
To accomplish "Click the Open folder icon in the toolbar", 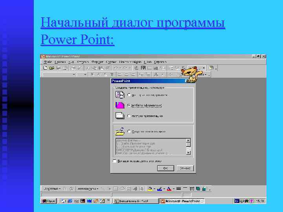I will click(52, 68).
